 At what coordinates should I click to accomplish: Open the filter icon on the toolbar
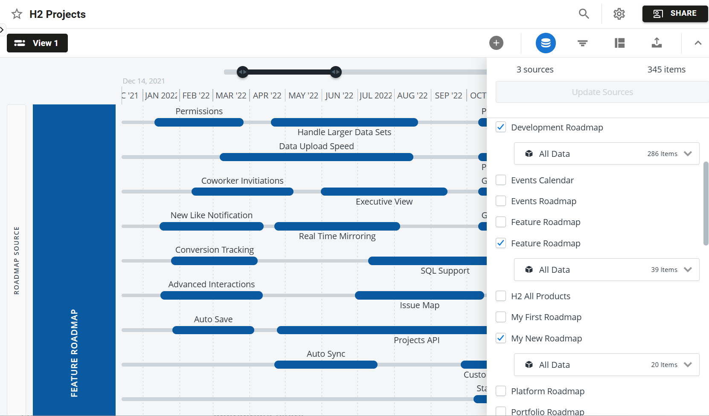pyautogui.click(x=583, y=43)
